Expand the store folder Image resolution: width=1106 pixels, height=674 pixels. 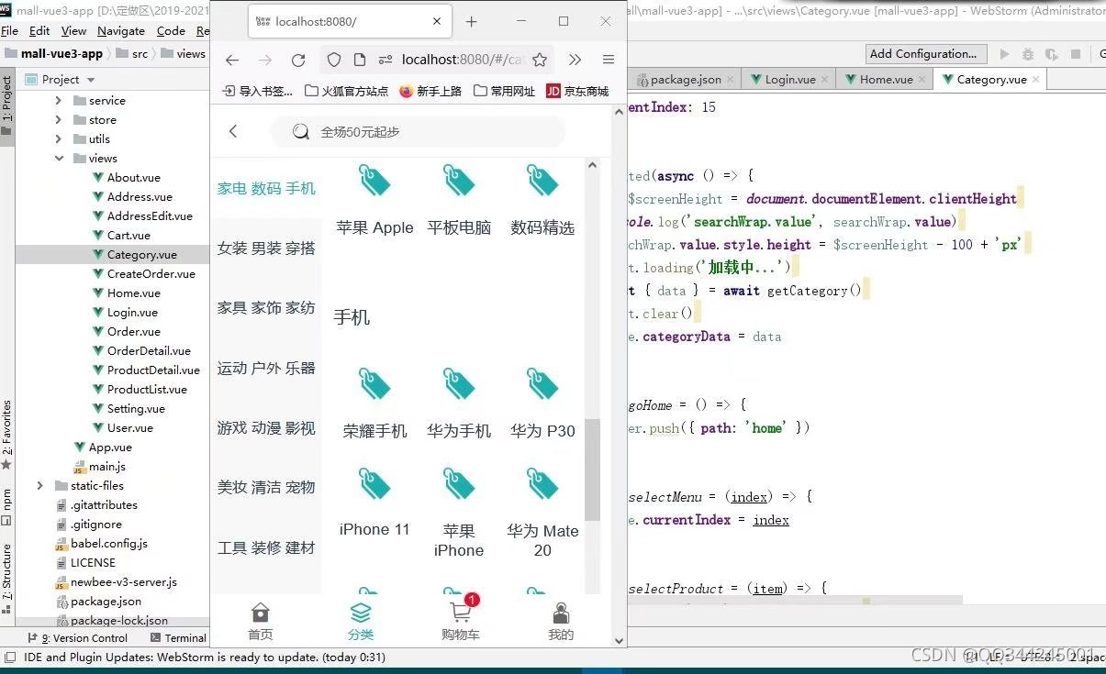[59, 120]
